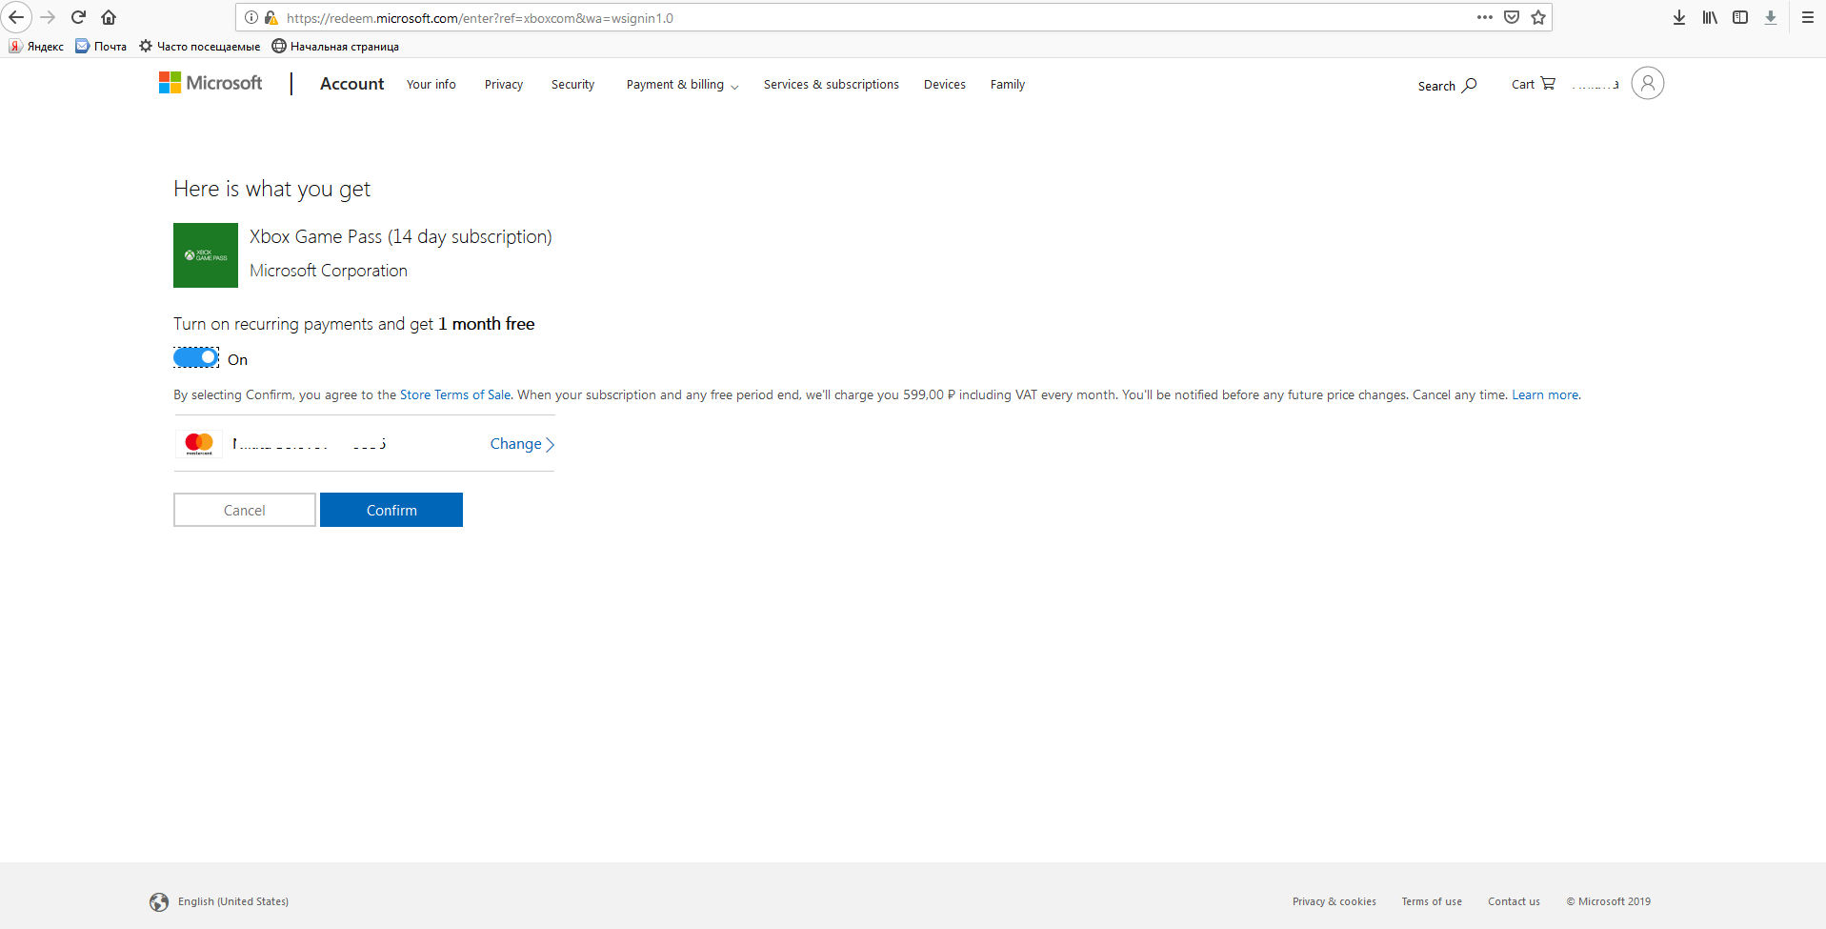Open the downloads arrow icon
Screen dimensions: 1826x929
click(x=1679, y=17)
